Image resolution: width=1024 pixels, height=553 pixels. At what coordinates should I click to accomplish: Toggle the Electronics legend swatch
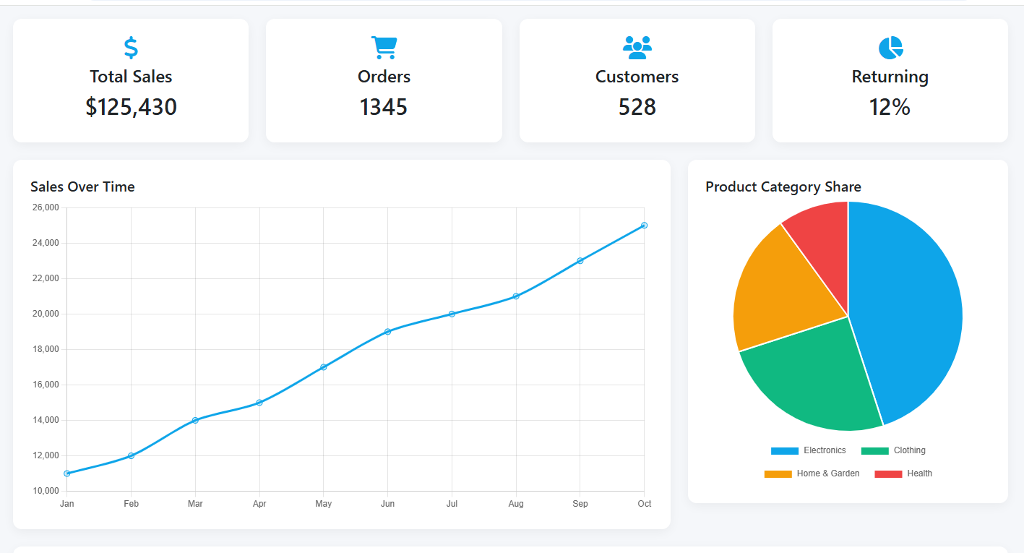pos(785,451)
